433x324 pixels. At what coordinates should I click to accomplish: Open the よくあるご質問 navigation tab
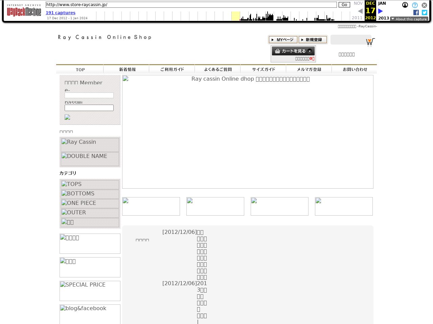coord(218,69)
